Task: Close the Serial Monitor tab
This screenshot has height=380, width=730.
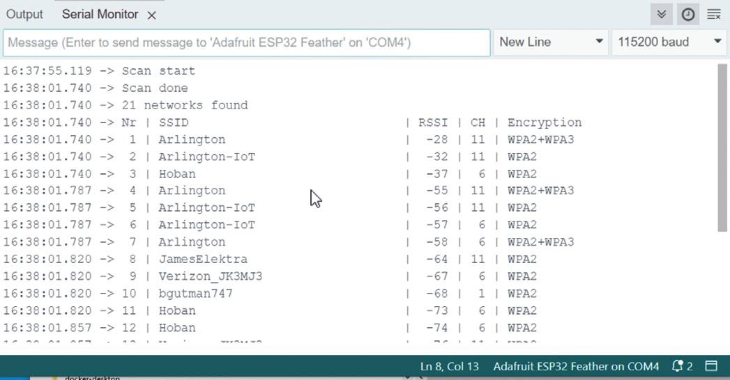Action: [x=151, y=15]
